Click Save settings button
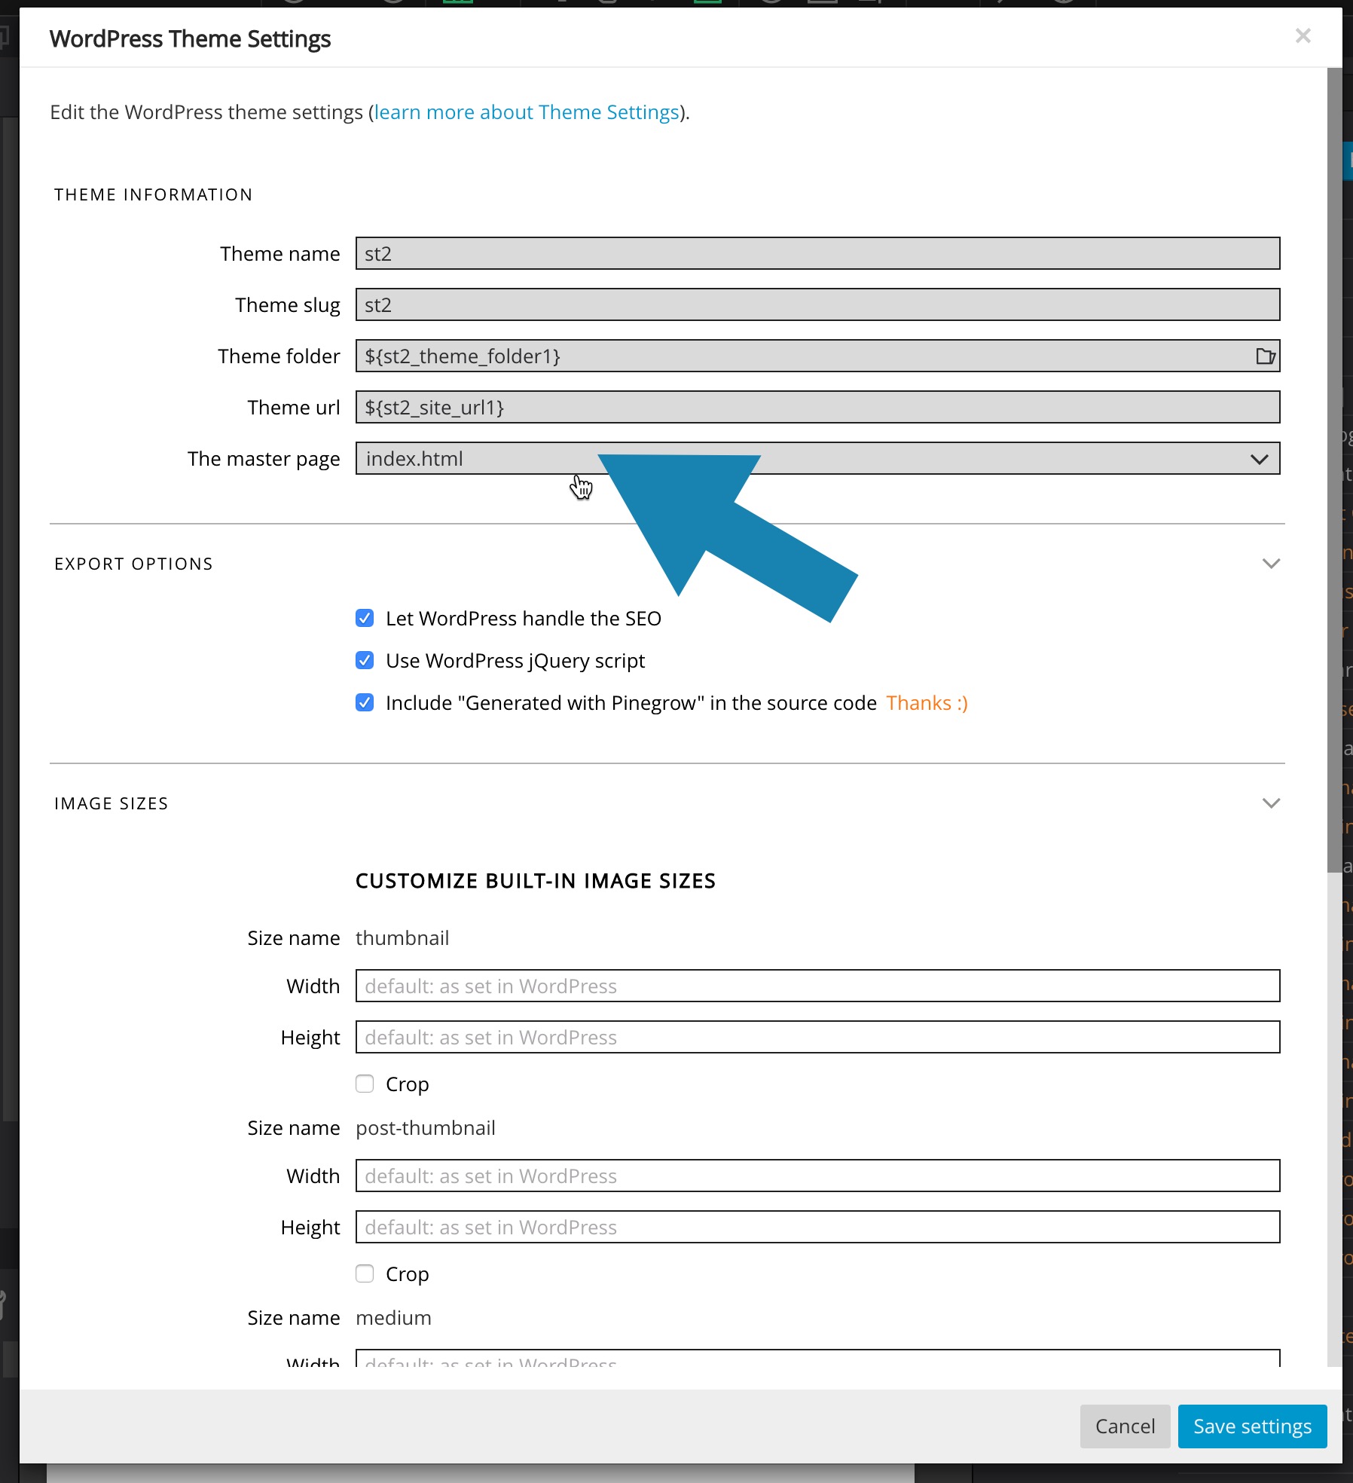The image size is (1353, 1483). click(1252, 1426)
